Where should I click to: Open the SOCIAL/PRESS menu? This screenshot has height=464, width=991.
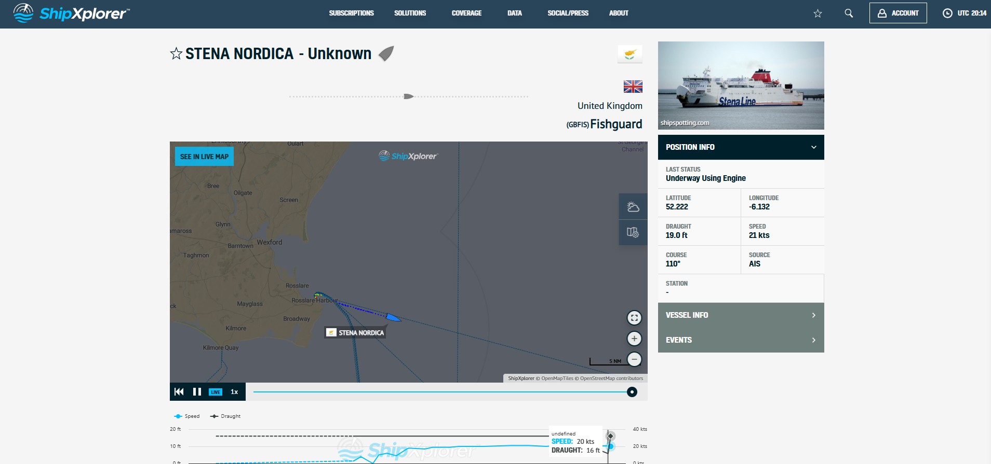[x=568, y=13]
